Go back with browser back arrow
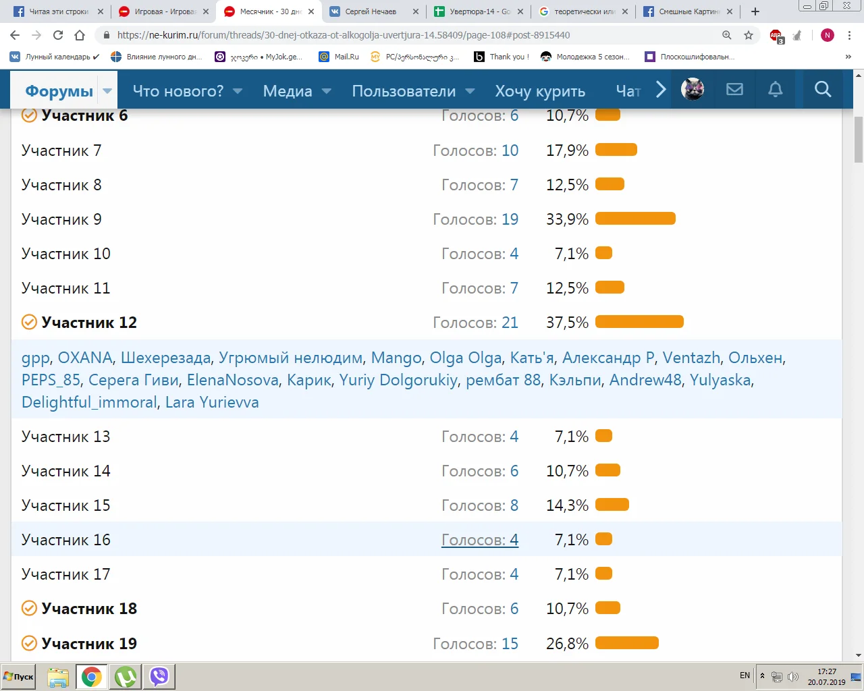864x691 pixels. 15,35
